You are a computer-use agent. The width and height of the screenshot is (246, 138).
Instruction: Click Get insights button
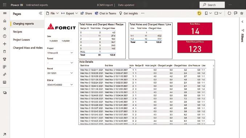point(129,13)
